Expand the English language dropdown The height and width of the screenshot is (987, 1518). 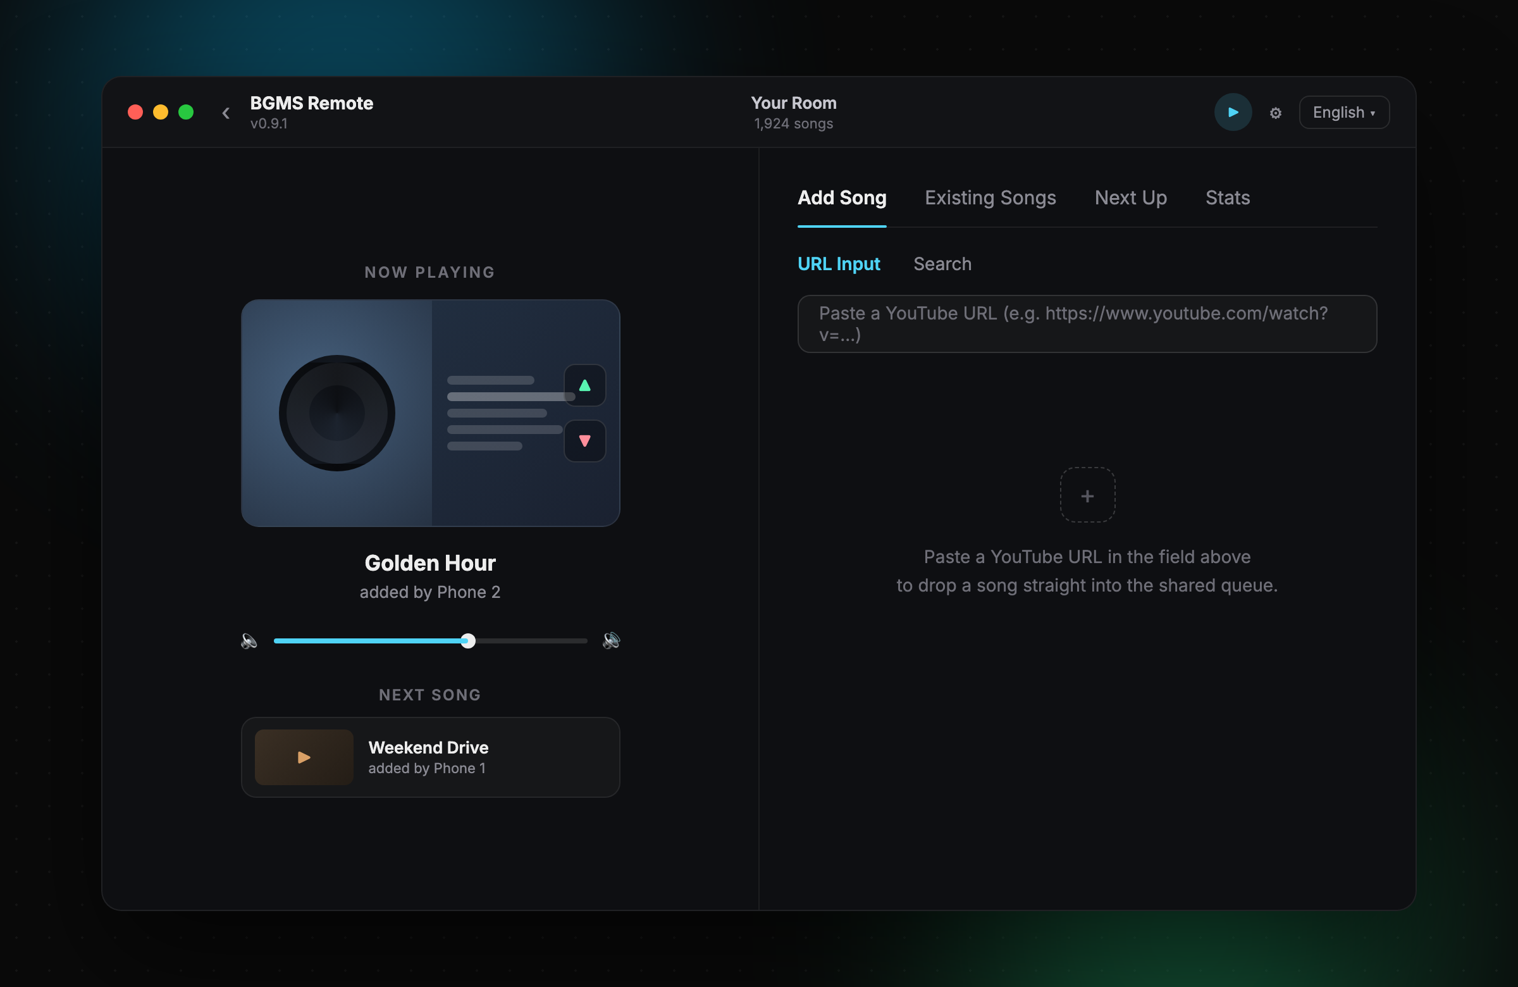click(1344, 112)
